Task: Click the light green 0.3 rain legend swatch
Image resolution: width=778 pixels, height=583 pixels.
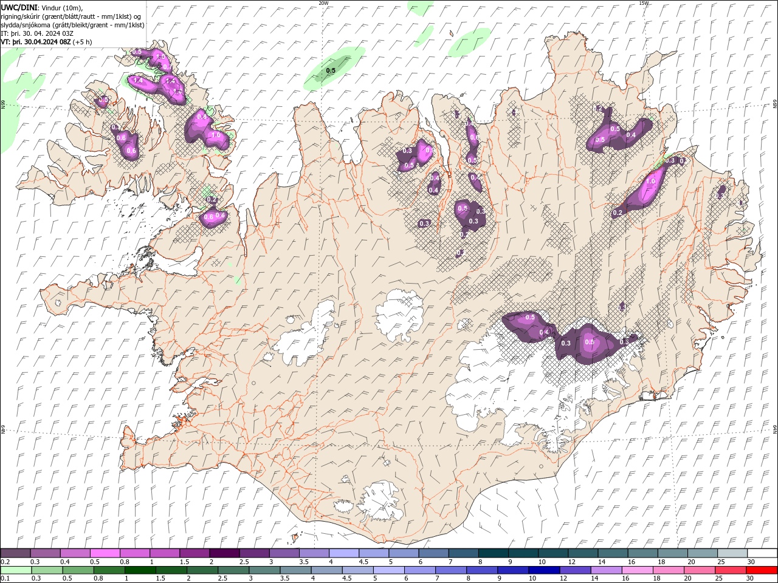Action: (47, 570)
